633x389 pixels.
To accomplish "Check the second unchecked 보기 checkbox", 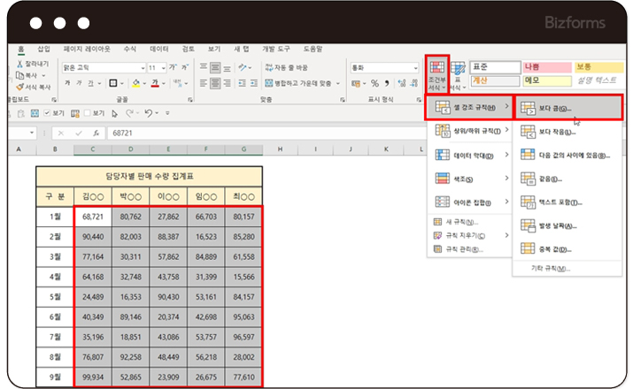I will (87, 113).
